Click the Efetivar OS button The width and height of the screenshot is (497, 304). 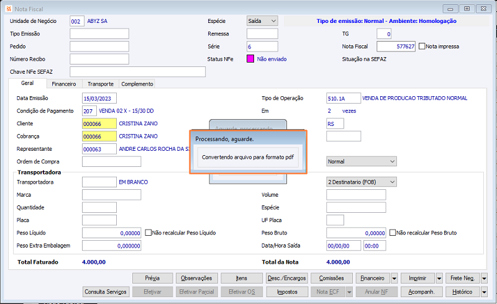click(x=242, y=292)
